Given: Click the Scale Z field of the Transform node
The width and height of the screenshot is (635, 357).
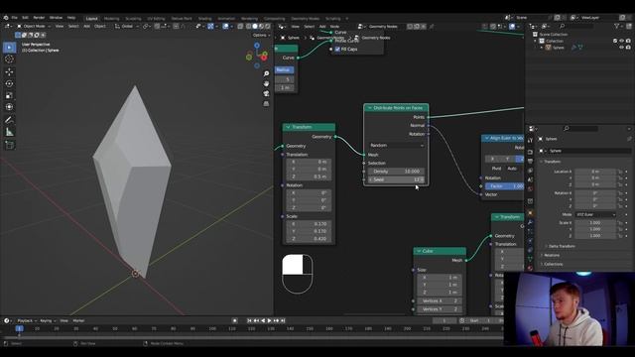Looking at the screenshot, I should (x=309, y=239).
